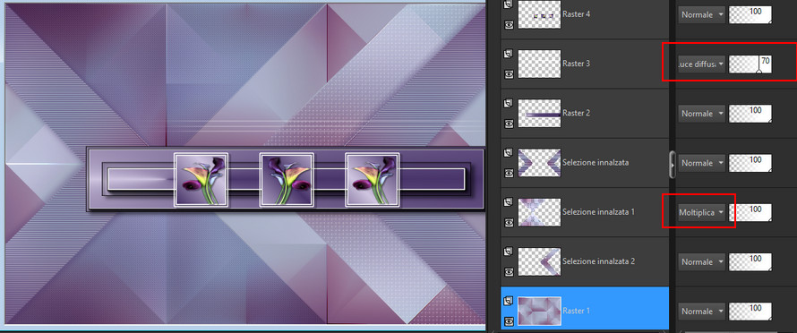Image resolution: width=797 pixels, height=333 pixels.
Task: Open blend mode dropdown for Raster 1
Action: click(x=701, y=312)
